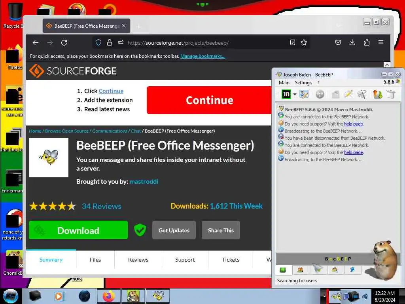Viewport: 405px width, 304px height.
Task: Click the green Download button
Action: click(78, 230)
